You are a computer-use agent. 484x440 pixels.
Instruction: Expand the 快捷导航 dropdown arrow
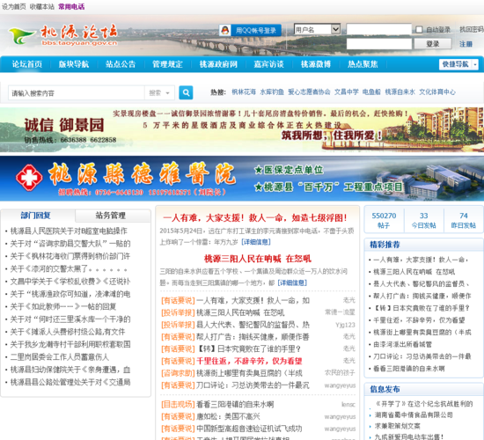(475, 64)
